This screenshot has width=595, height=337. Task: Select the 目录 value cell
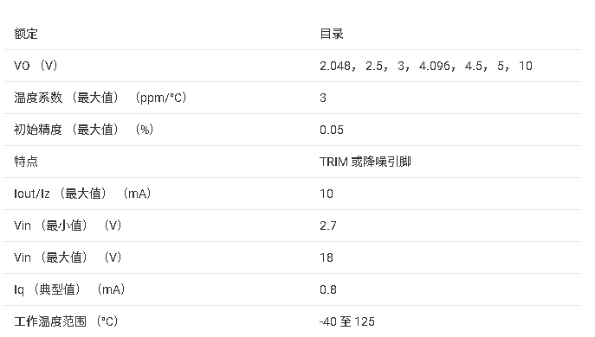coord(332,34)
